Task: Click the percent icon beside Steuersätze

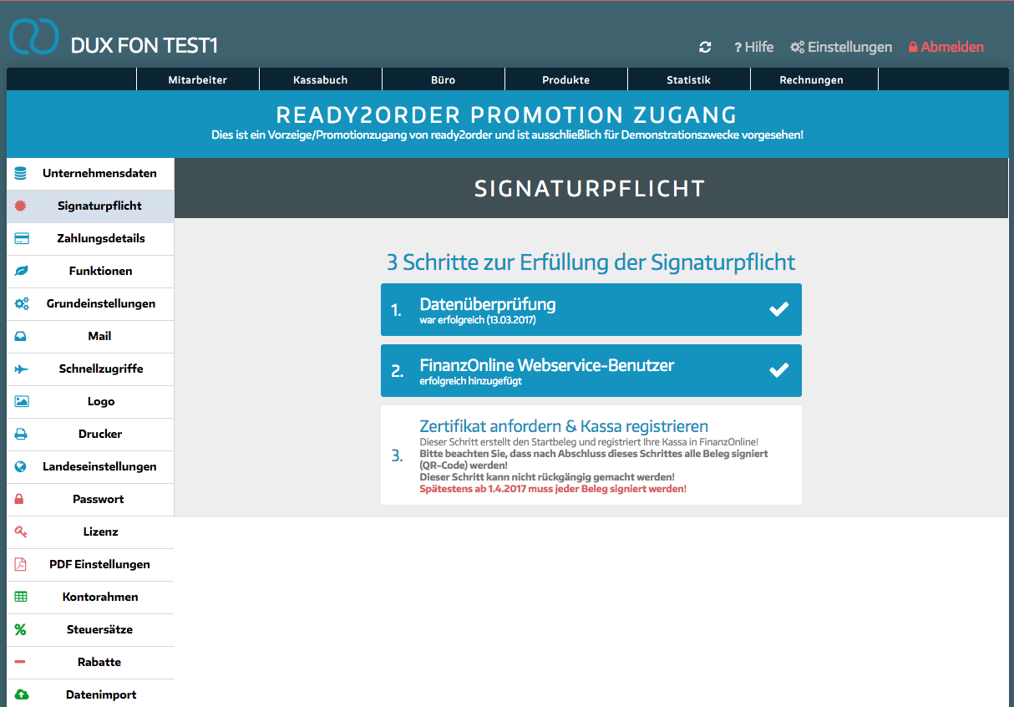Action: click(21, 629)
